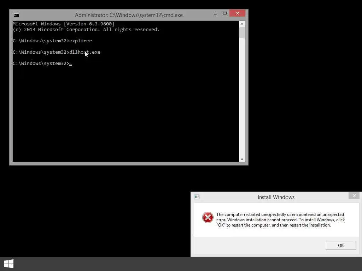Close the Install Windows dialog
362x271 pixels.
[354, 195]
